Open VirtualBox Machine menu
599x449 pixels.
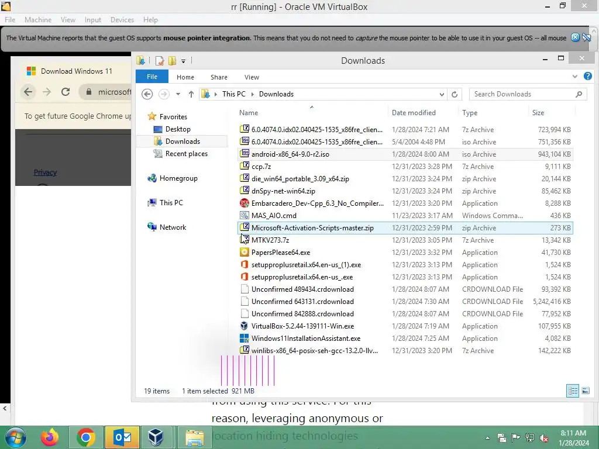point(38,19)
